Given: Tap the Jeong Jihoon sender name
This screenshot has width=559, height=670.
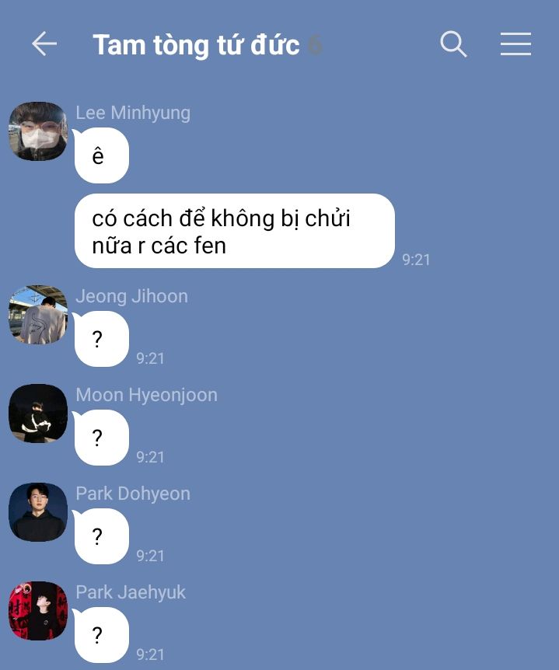Looking at the screenshot, I should [x=131, y=297].
